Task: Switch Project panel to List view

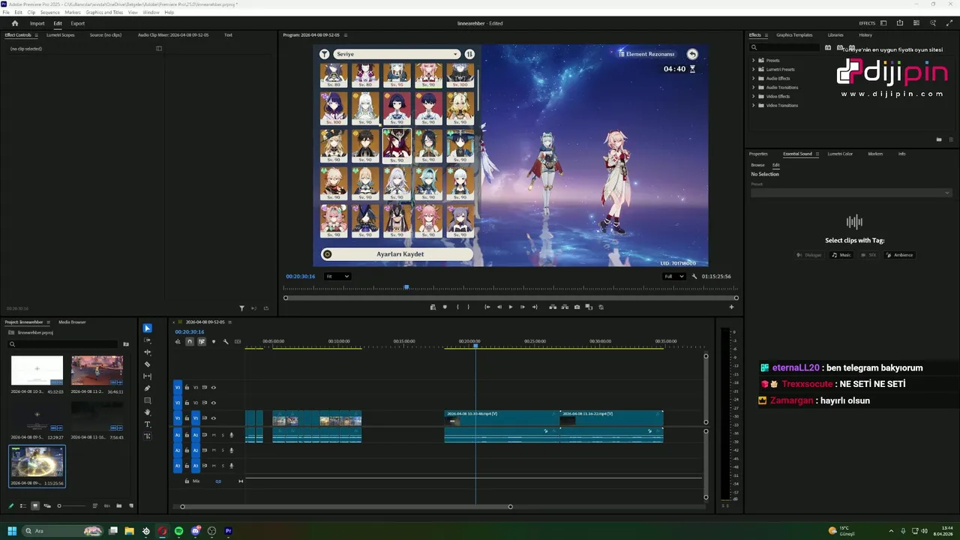Action: pos(22,505)
